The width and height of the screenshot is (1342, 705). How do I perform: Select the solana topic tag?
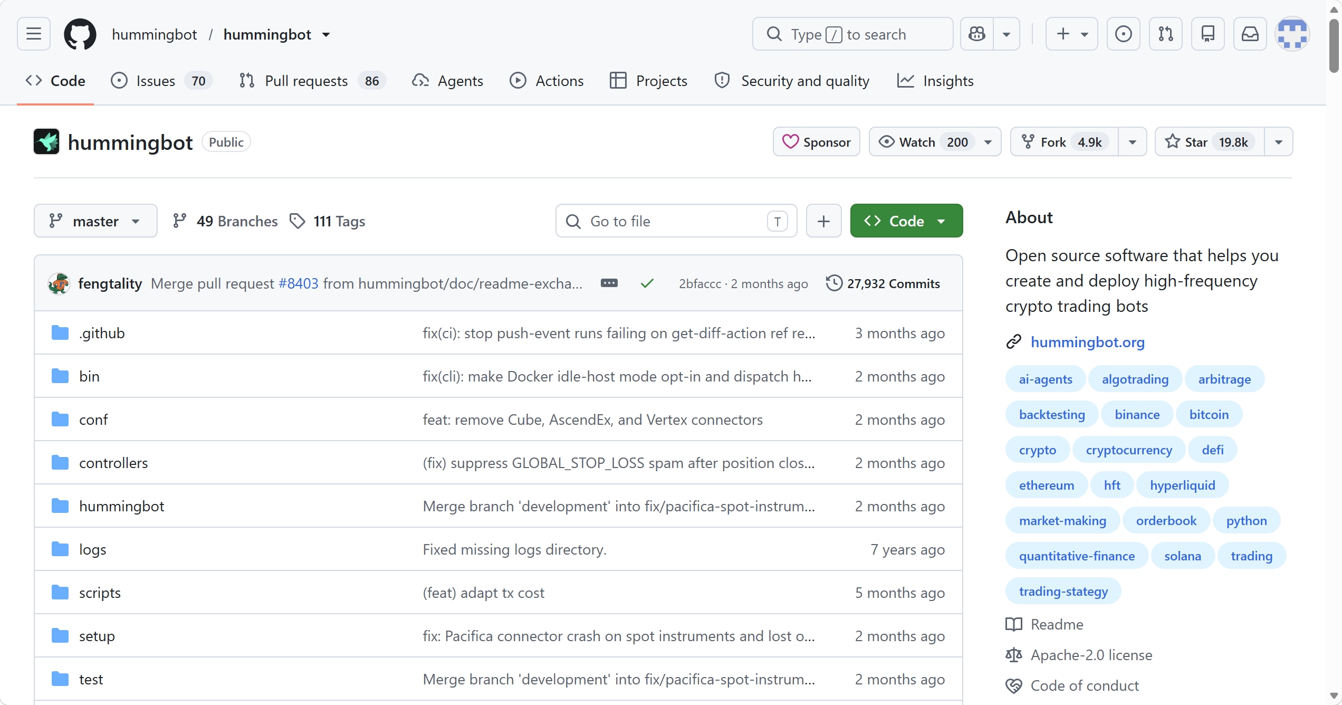point(1183,556)
